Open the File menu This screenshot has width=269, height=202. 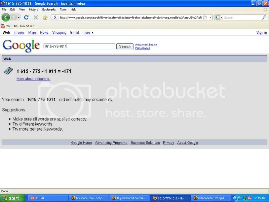coord(4,10)
